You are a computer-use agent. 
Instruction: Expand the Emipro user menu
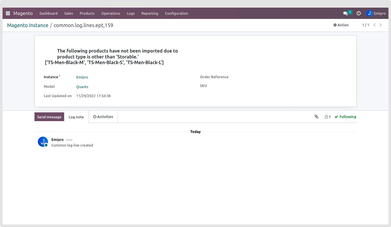376,13
